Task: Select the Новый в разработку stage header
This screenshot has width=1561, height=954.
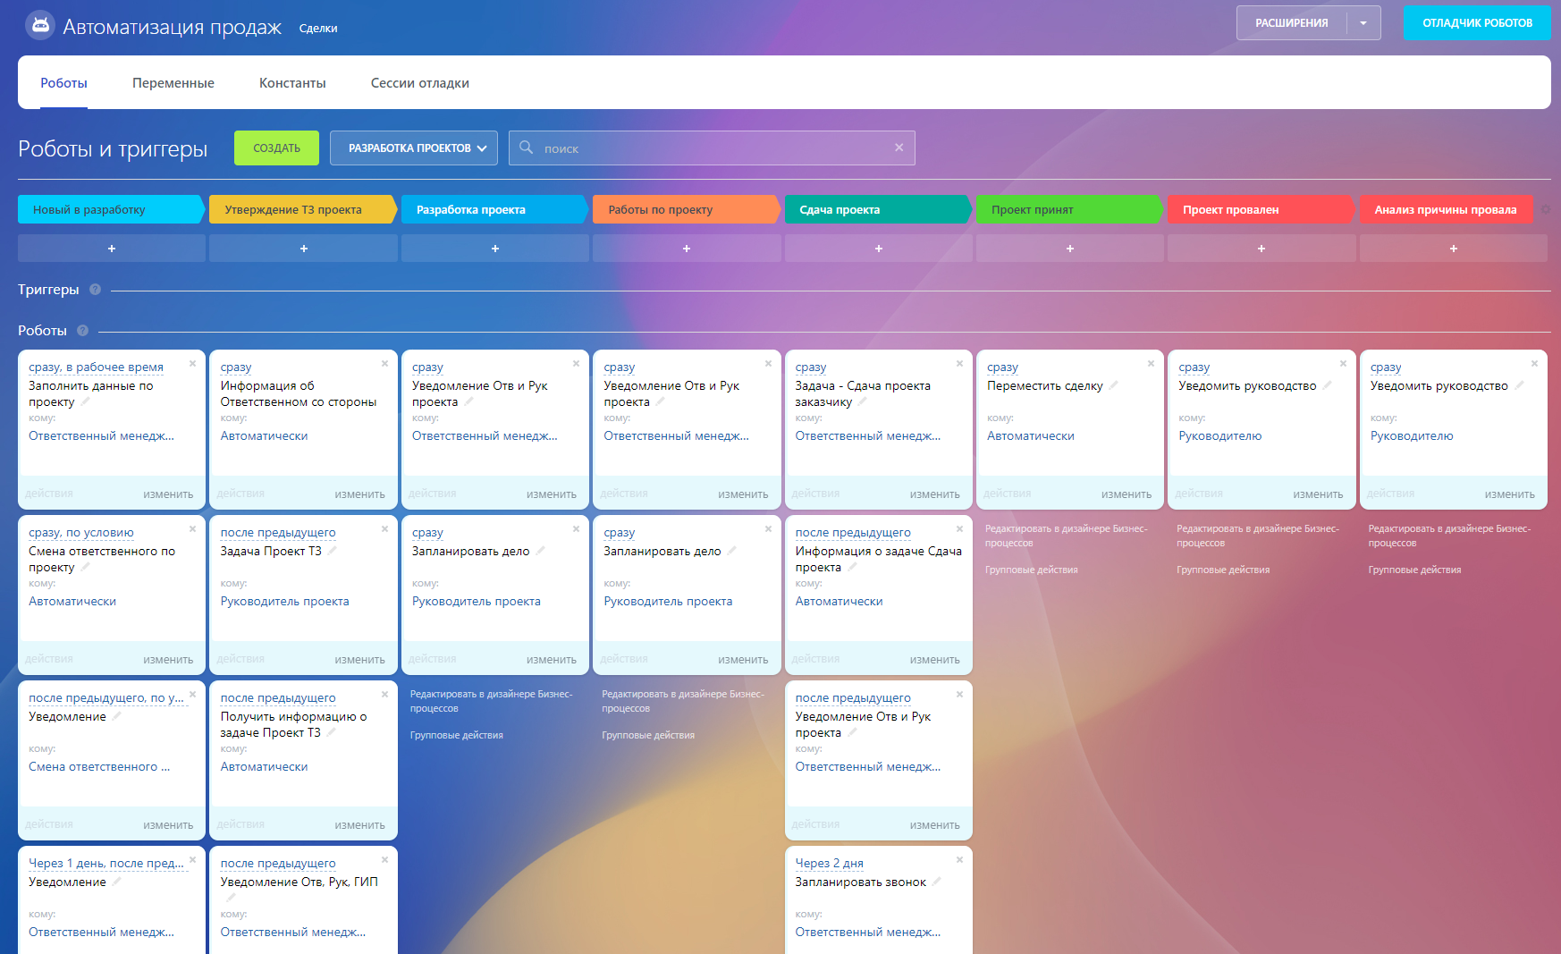Action: [x=110, y=209]
